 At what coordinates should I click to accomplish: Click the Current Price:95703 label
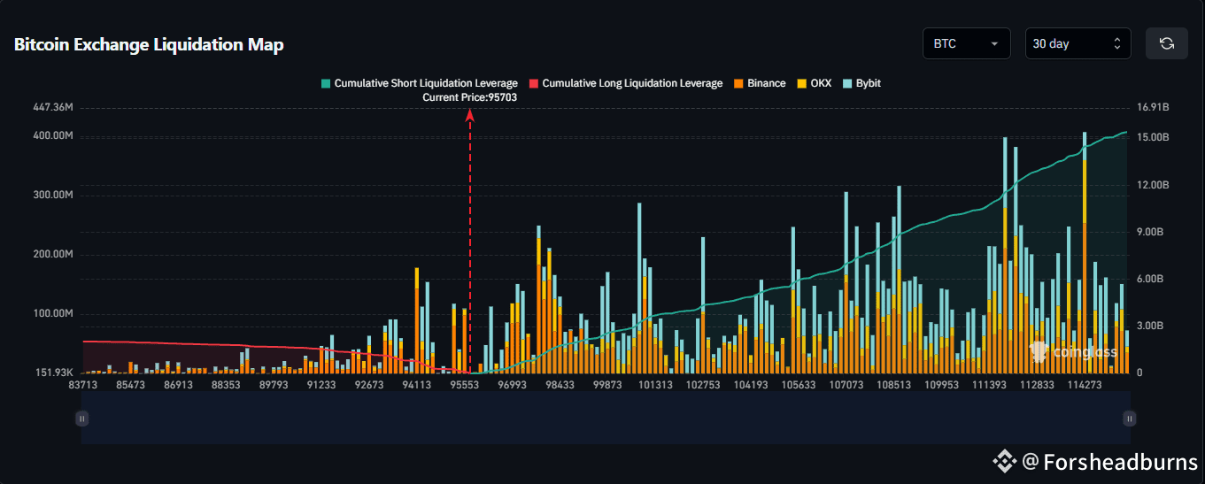pyautogui.click(x=469, y=97)
